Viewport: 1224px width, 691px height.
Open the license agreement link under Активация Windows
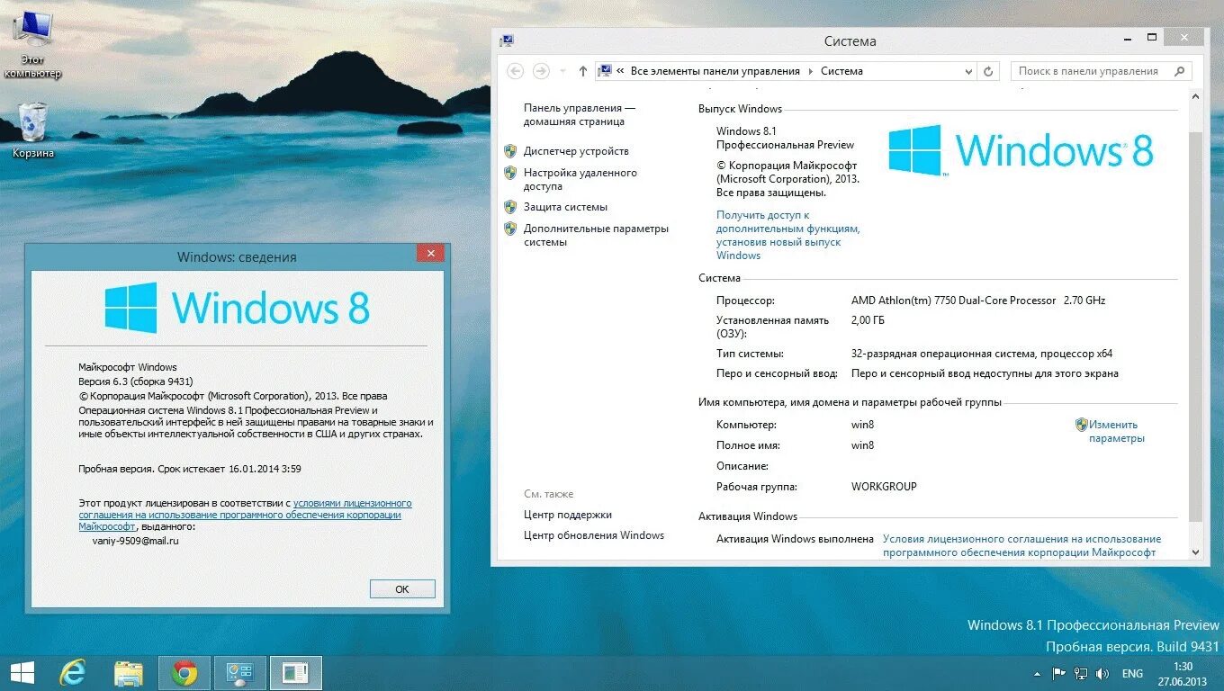point(1021,545)
